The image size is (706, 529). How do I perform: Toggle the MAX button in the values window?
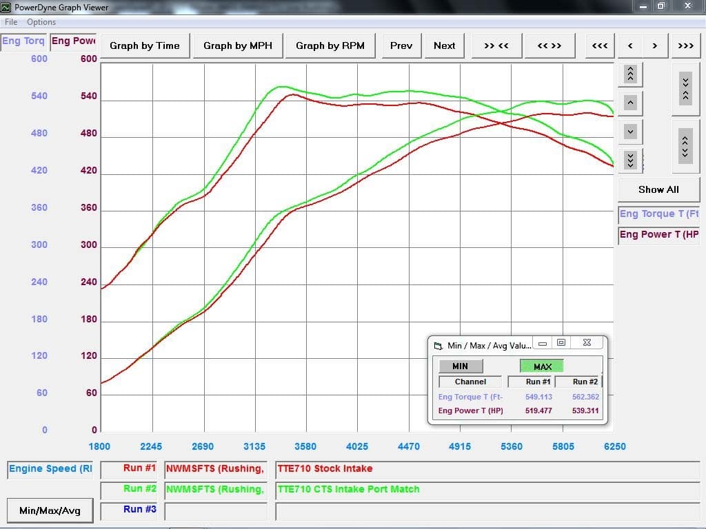[542, 366]
